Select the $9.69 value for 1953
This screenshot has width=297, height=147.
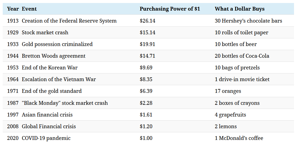(146, 68)
